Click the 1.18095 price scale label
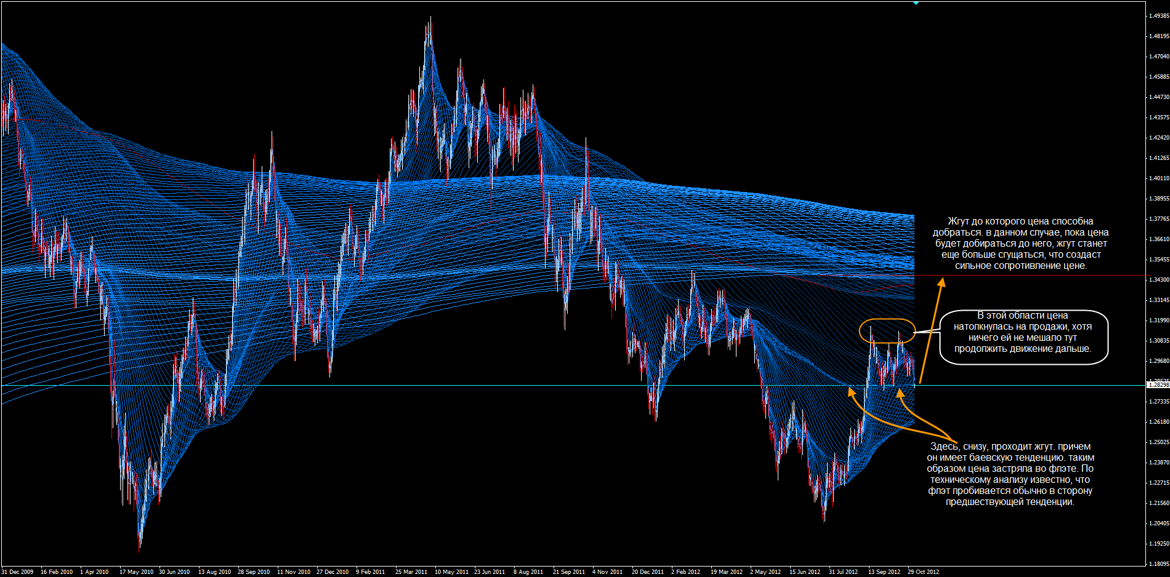This screenshot has height=577, width=1170. [x=1160, y=563]
